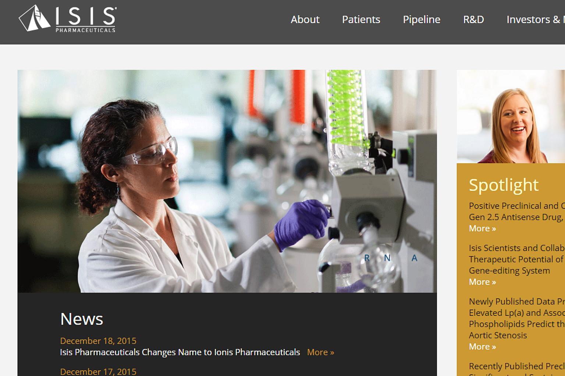
Task: Click the smiling woman Spotlight photo
Action: [511, 116]
